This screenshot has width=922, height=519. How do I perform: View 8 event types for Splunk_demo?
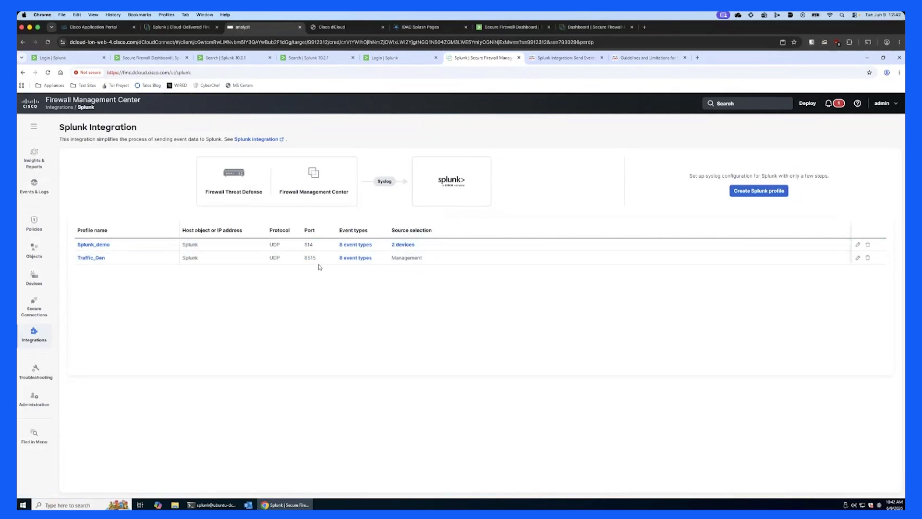pos(355,245)
